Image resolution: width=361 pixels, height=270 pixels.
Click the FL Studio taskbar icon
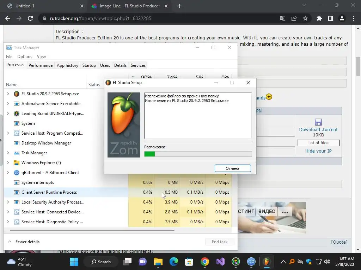(x=267, y=262)
